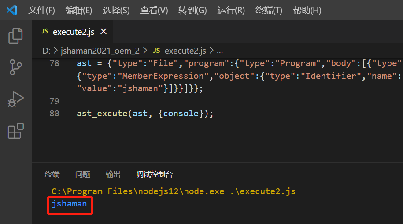This screenshot has height=224, width=403.
Task: Open the 查看(V) menu
Action: click(154, 11)
